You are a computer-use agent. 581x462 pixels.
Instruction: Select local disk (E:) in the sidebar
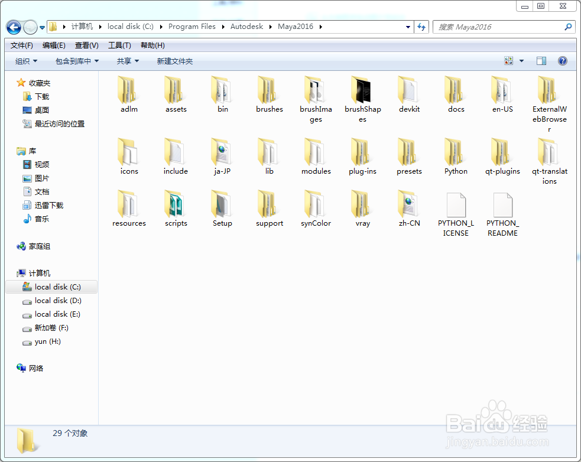click(51, 314)
